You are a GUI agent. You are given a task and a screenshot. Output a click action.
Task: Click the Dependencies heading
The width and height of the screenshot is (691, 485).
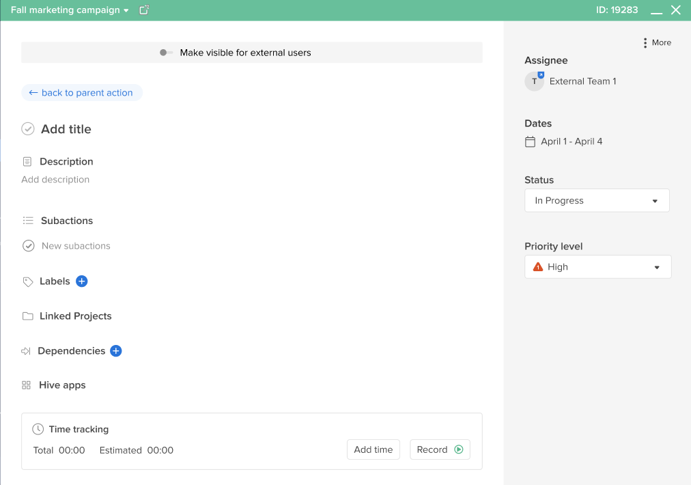(x=72, y=351)
